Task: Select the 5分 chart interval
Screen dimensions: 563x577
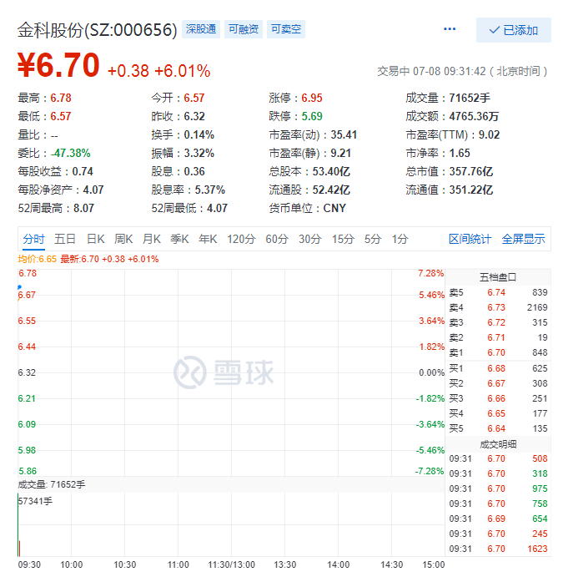Action: tap(373, 239)
